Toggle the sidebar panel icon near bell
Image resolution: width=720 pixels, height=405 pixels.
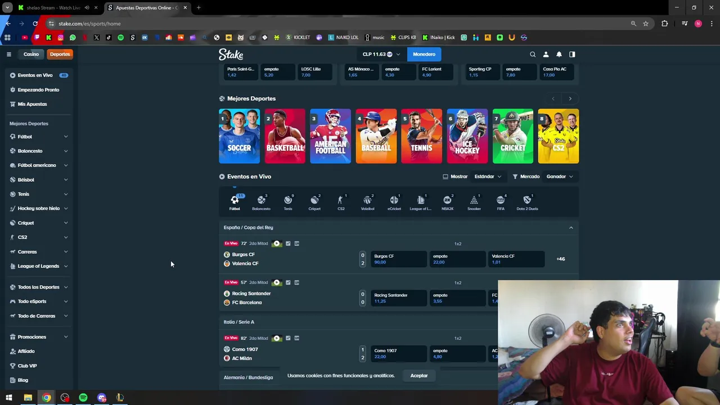[x=572, y=55]
